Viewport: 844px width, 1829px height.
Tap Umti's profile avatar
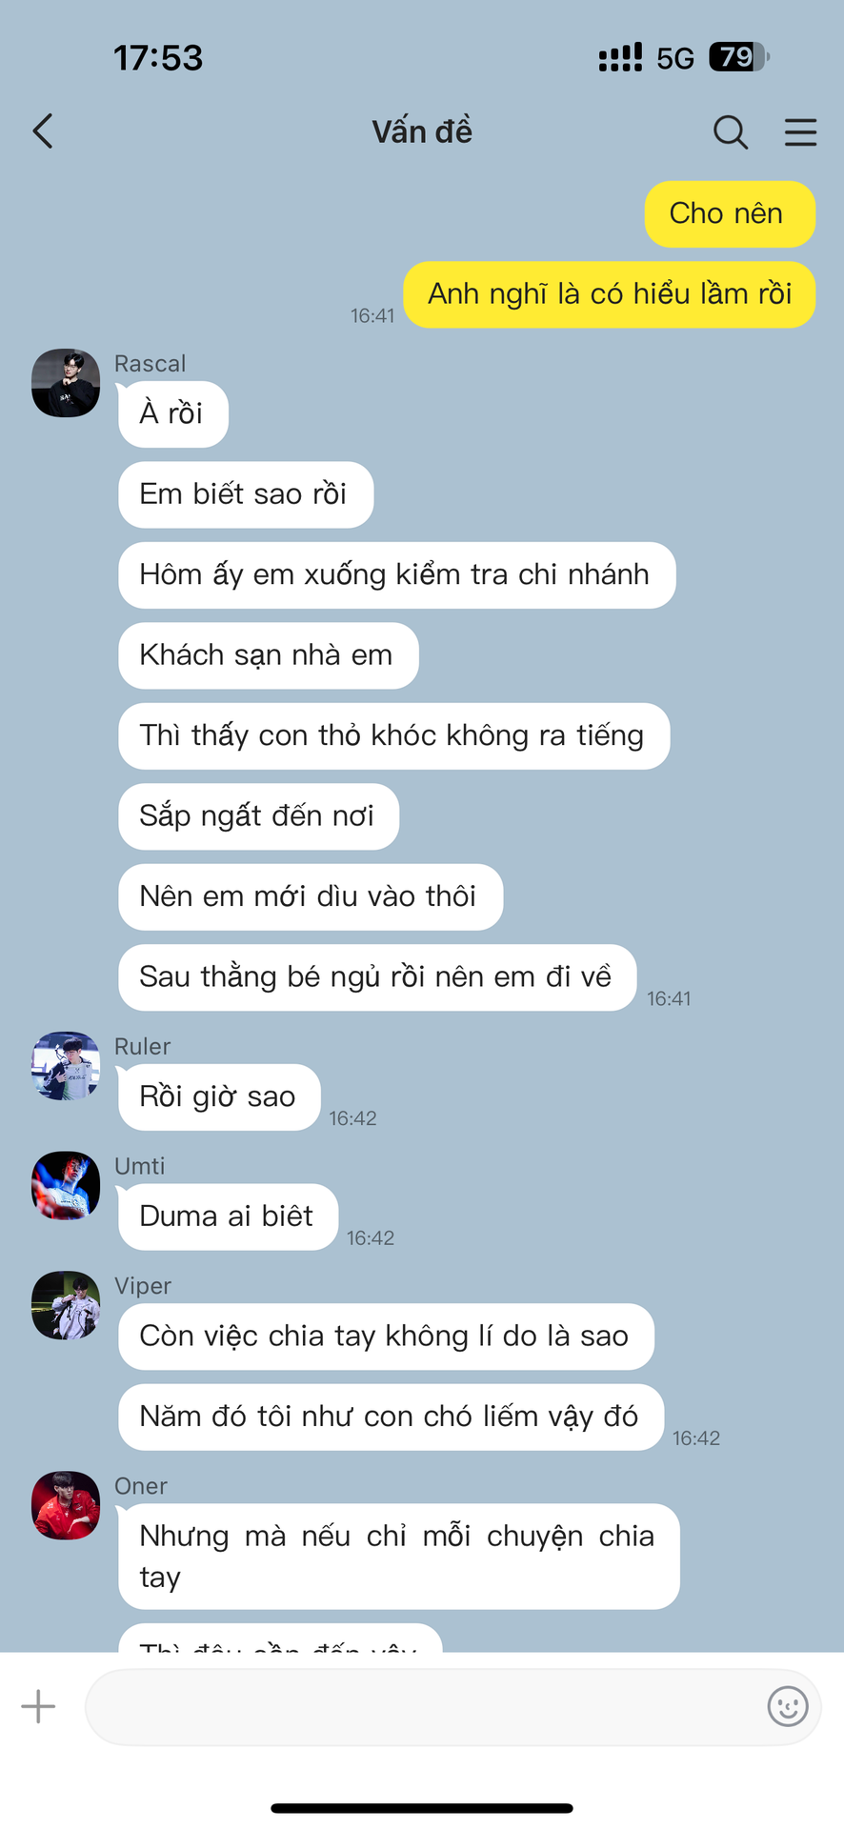point(66,1186)
